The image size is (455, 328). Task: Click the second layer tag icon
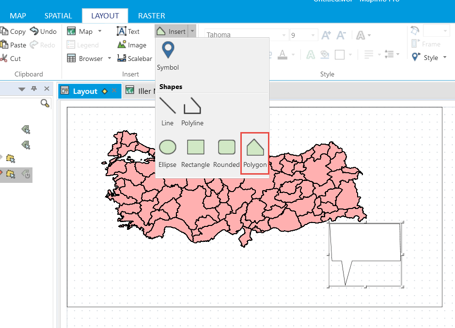pos(26,145)
